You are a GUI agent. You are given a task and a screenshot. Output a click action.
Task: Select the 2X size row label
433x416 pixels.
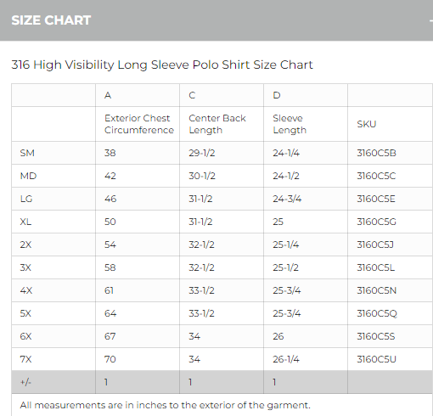[25, 245]
